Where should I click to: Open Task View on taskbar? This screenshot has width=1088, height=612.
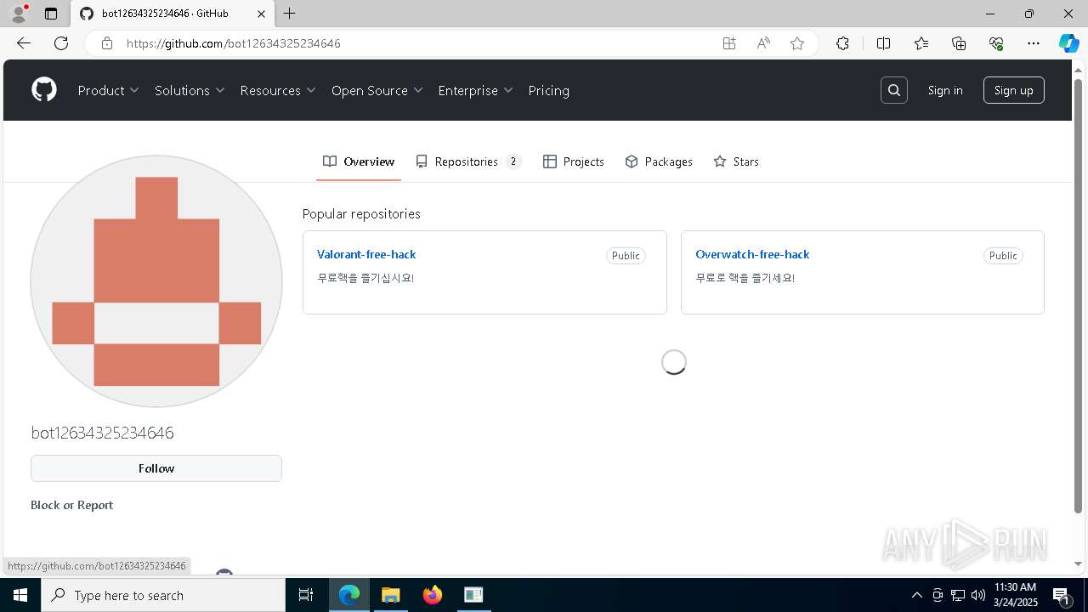point(306,595)
